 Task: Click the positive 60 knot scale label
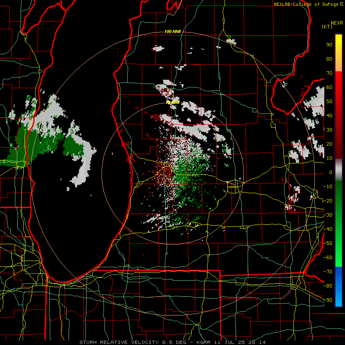click(329, 87)
